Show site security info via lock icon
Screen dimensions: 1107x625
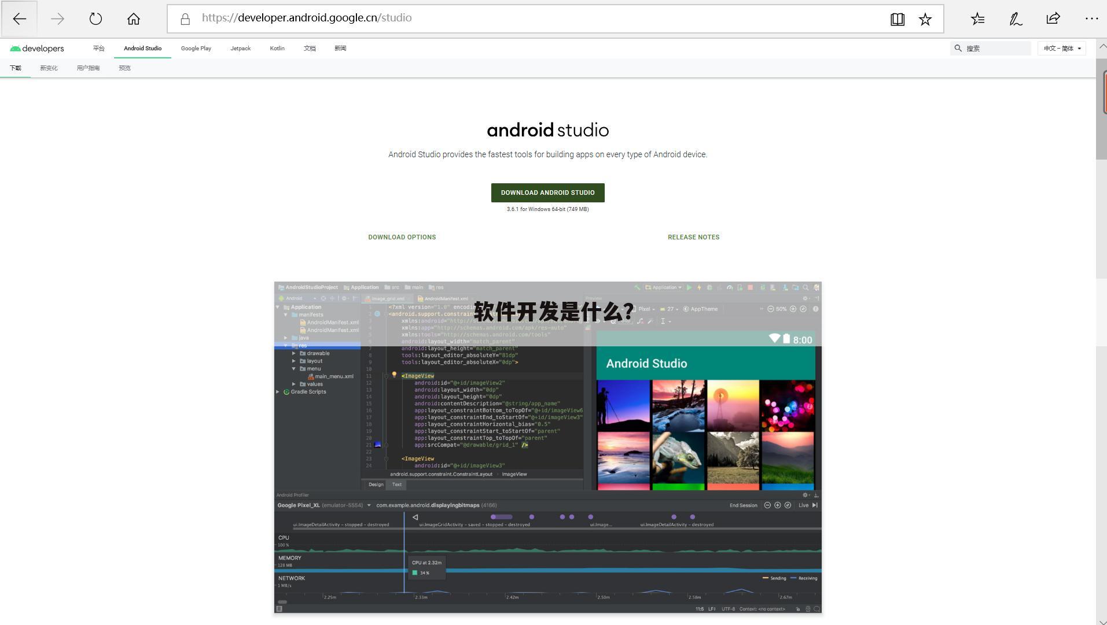pos(185,19)
